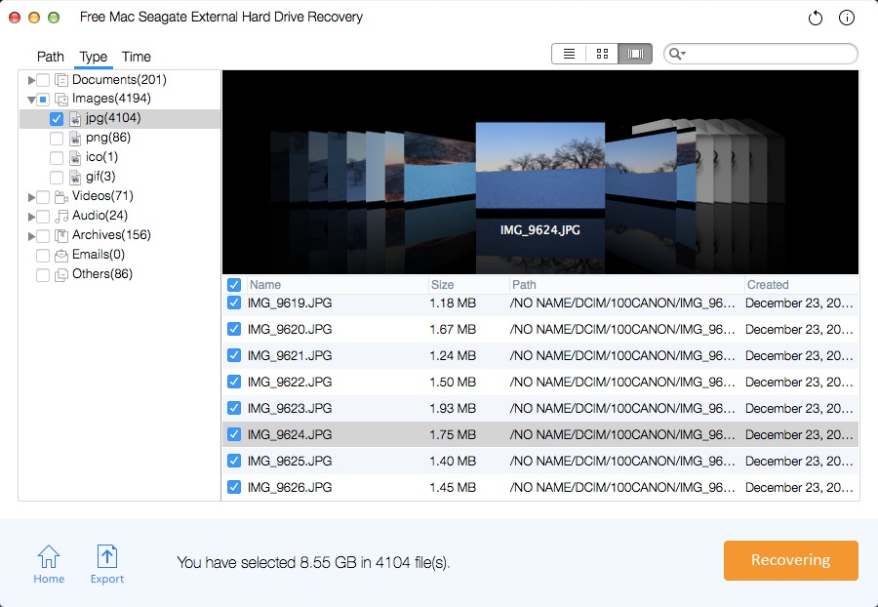Check the Audio(24) checkbox

[x=43, y=217]
